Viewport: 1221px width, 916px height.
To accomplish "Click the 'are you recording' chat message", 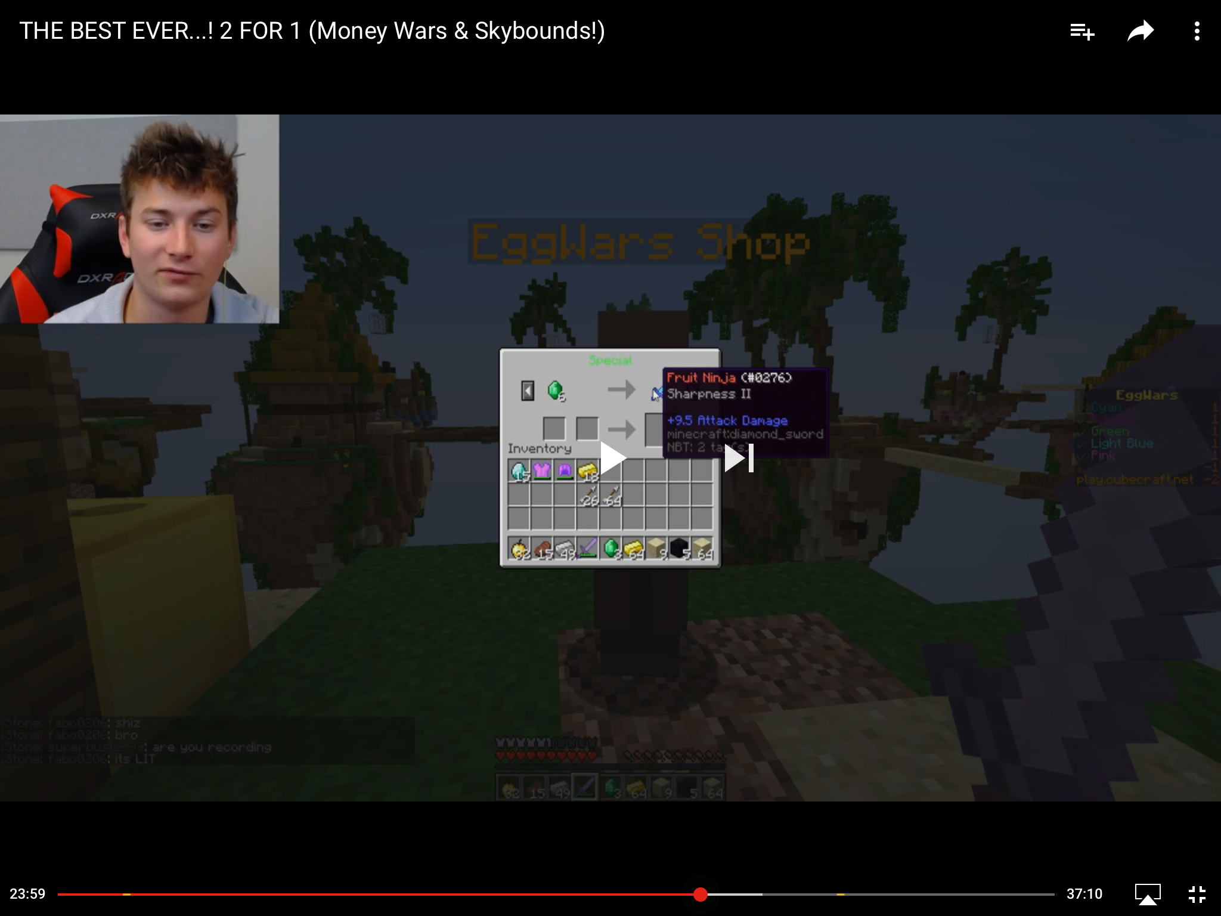I will [212, 747].
